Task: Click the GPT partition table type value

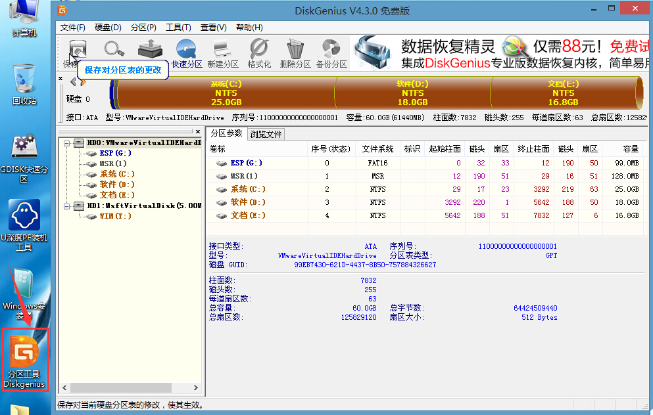Action: (x=551, y=255)
